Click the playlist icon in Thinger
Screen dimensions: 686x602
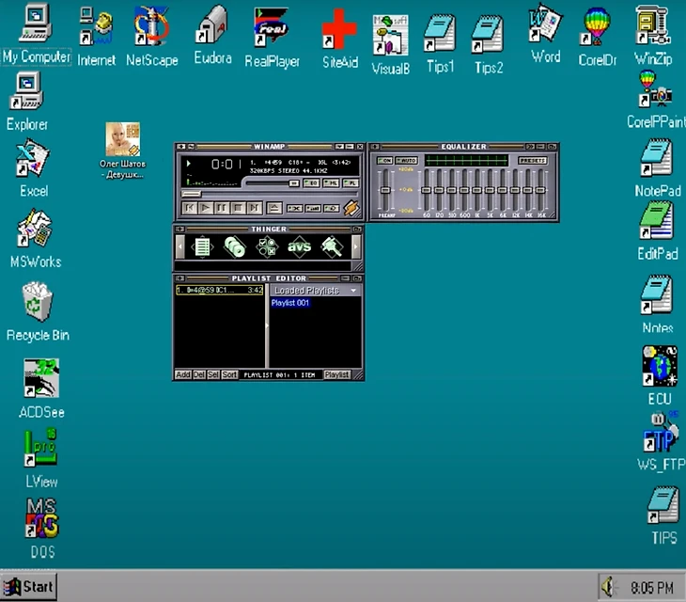point(202,247)
